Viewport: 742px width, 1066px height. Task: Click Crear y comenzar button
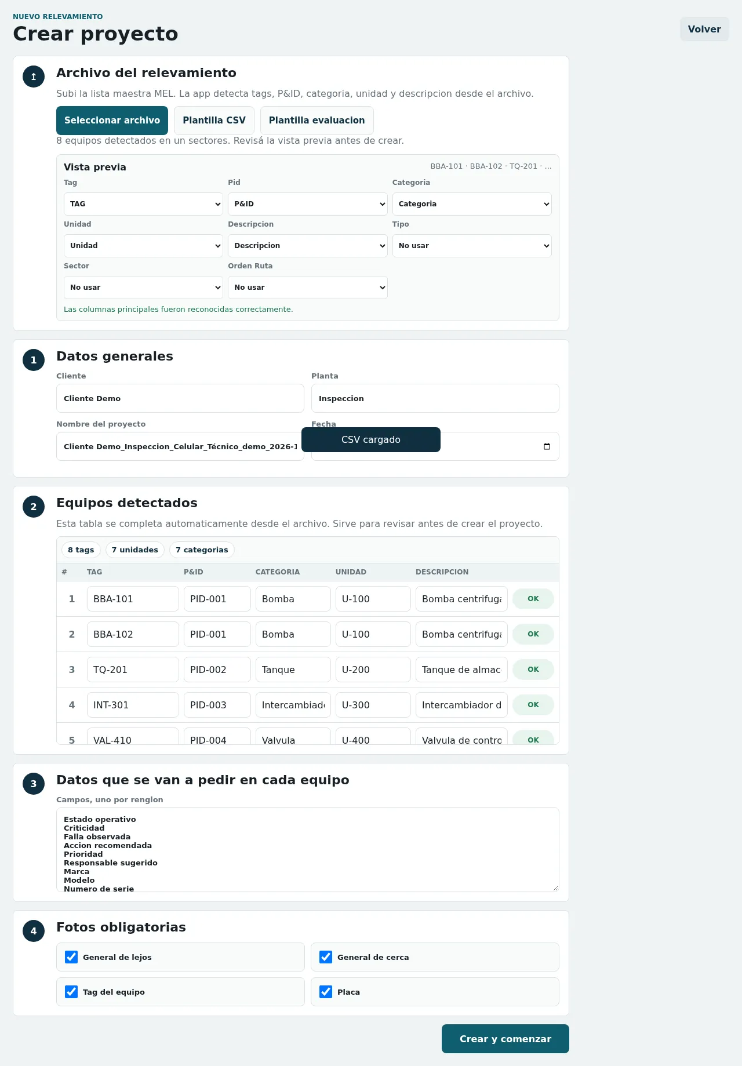505,1039
